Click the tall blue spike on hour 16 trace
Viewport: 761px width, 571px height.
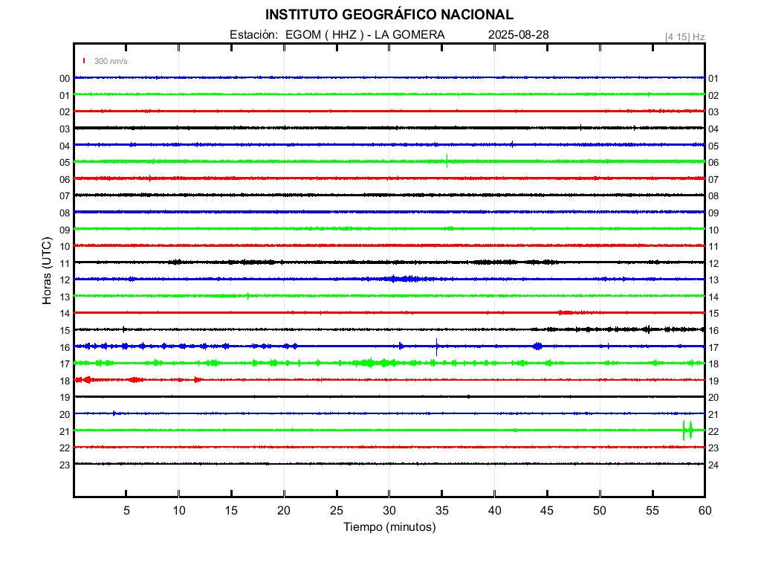(437, 346)
